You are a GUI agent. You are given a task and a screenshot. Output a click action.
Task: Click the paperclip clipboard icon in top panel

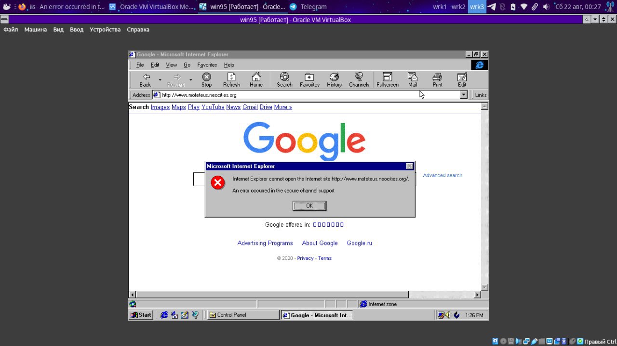pyautogui.click(x=535, y=7)
